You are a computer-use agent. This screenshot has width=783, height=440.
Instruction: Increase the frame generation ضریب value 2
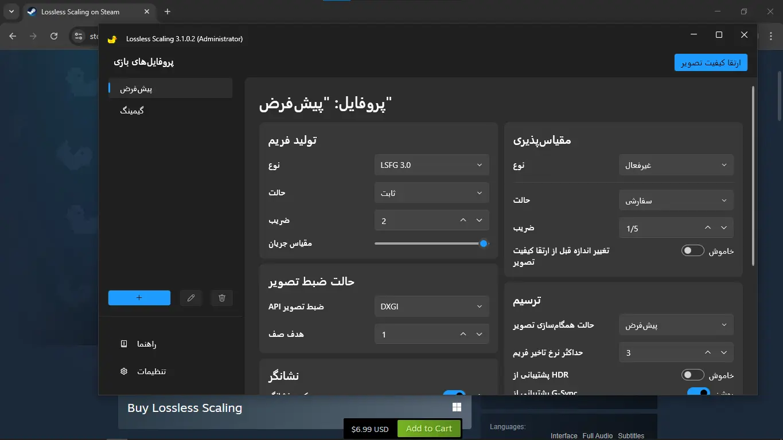[x=463, y=221]
